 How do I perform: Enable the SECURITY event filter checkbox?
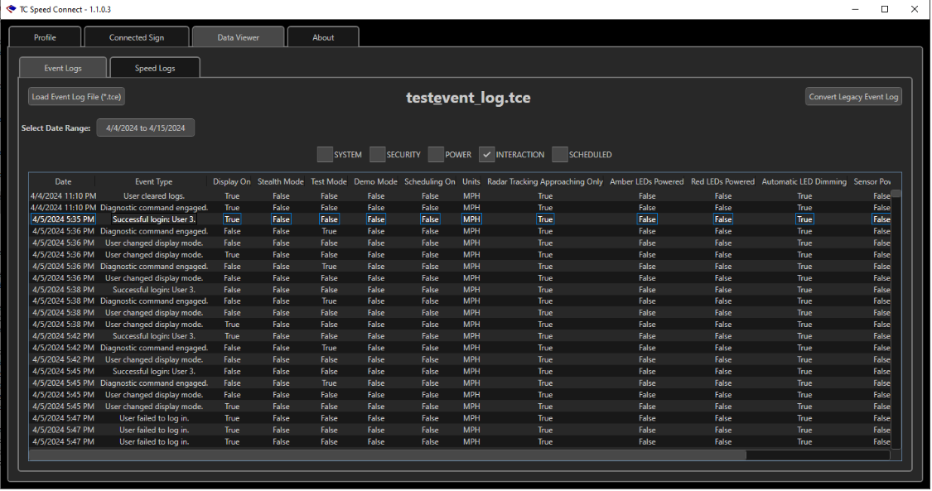click(x=377, y=155)
